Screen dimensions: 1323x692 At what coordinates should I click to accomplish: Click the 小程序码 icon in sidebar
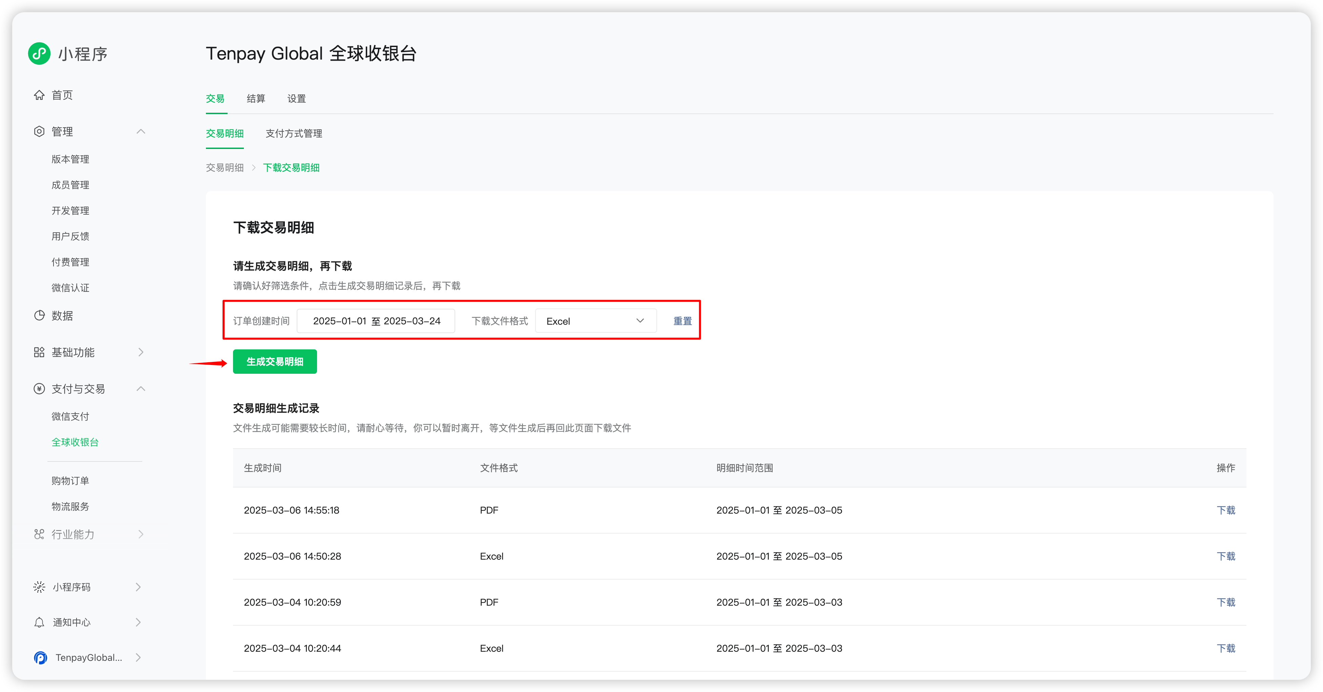pos(39,587)
